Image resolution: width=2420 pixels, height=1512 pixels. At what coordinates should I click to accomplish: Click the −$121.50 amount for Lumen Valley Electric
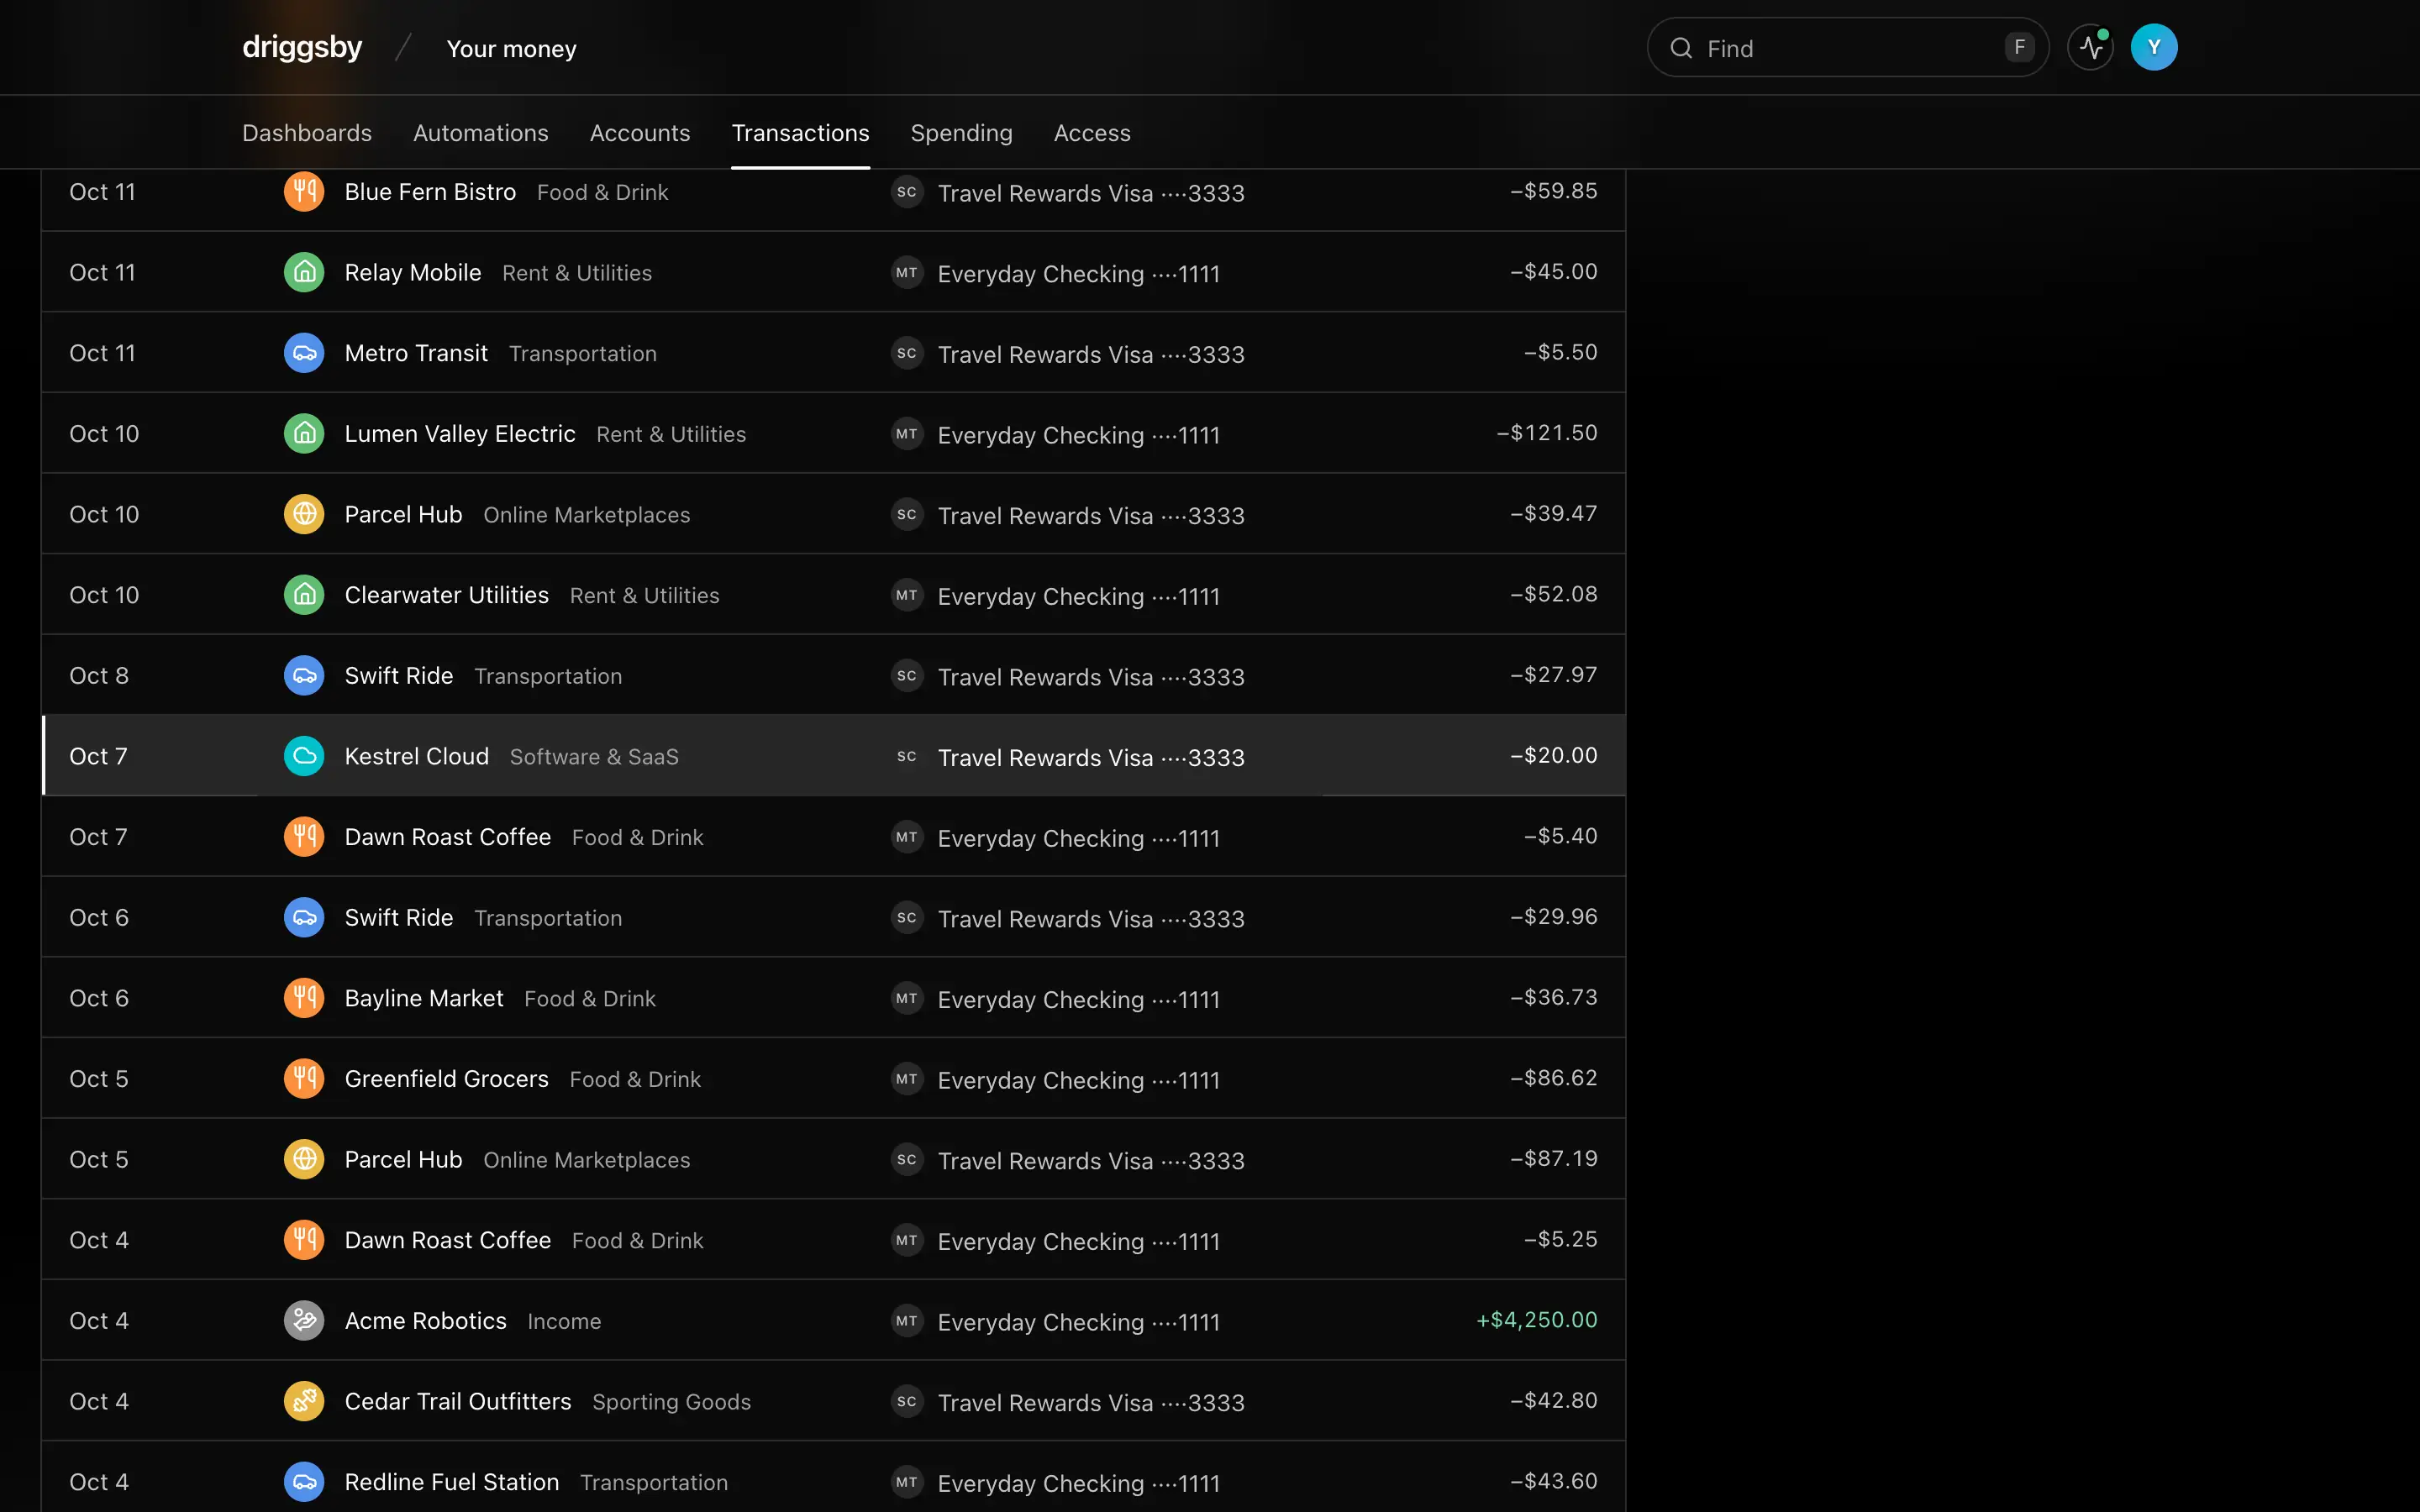pyautogui.click(x=1547, y=433)
